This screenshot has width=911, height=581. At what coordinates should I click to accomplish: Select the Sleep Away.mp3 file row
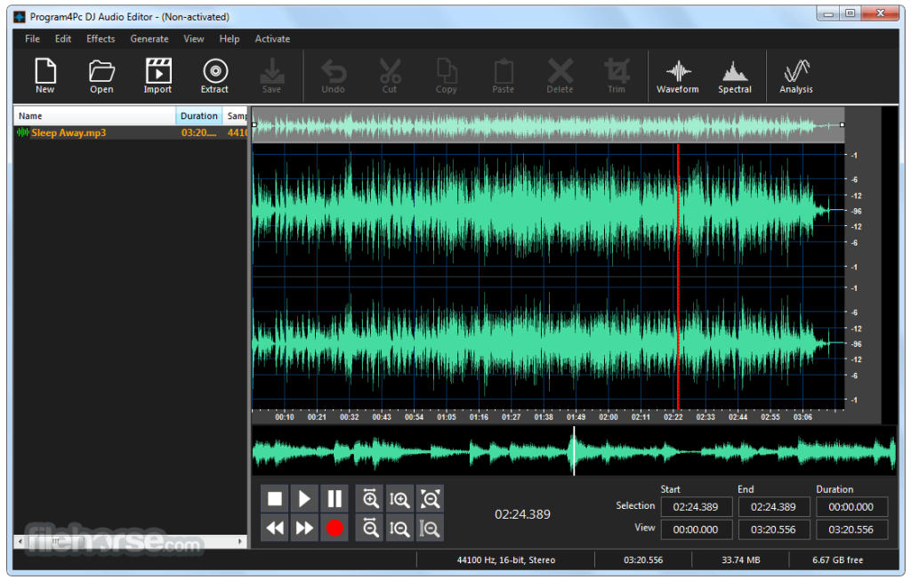pyautogui.click(x=131, y=133)
